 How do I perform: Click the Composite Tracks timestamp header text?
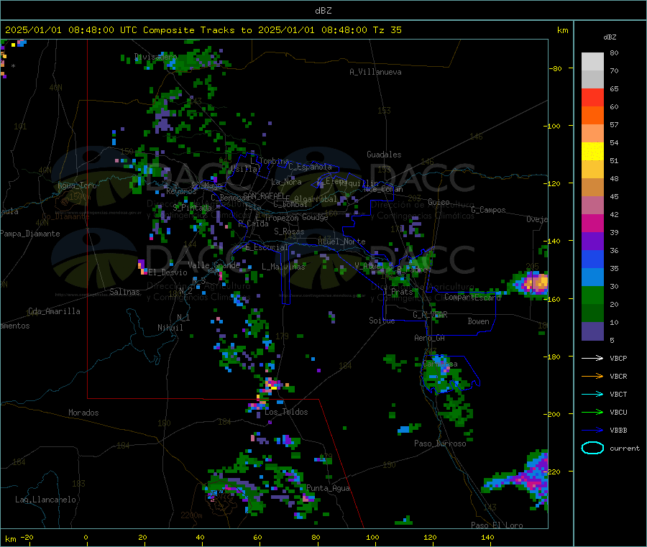point(203,30)
